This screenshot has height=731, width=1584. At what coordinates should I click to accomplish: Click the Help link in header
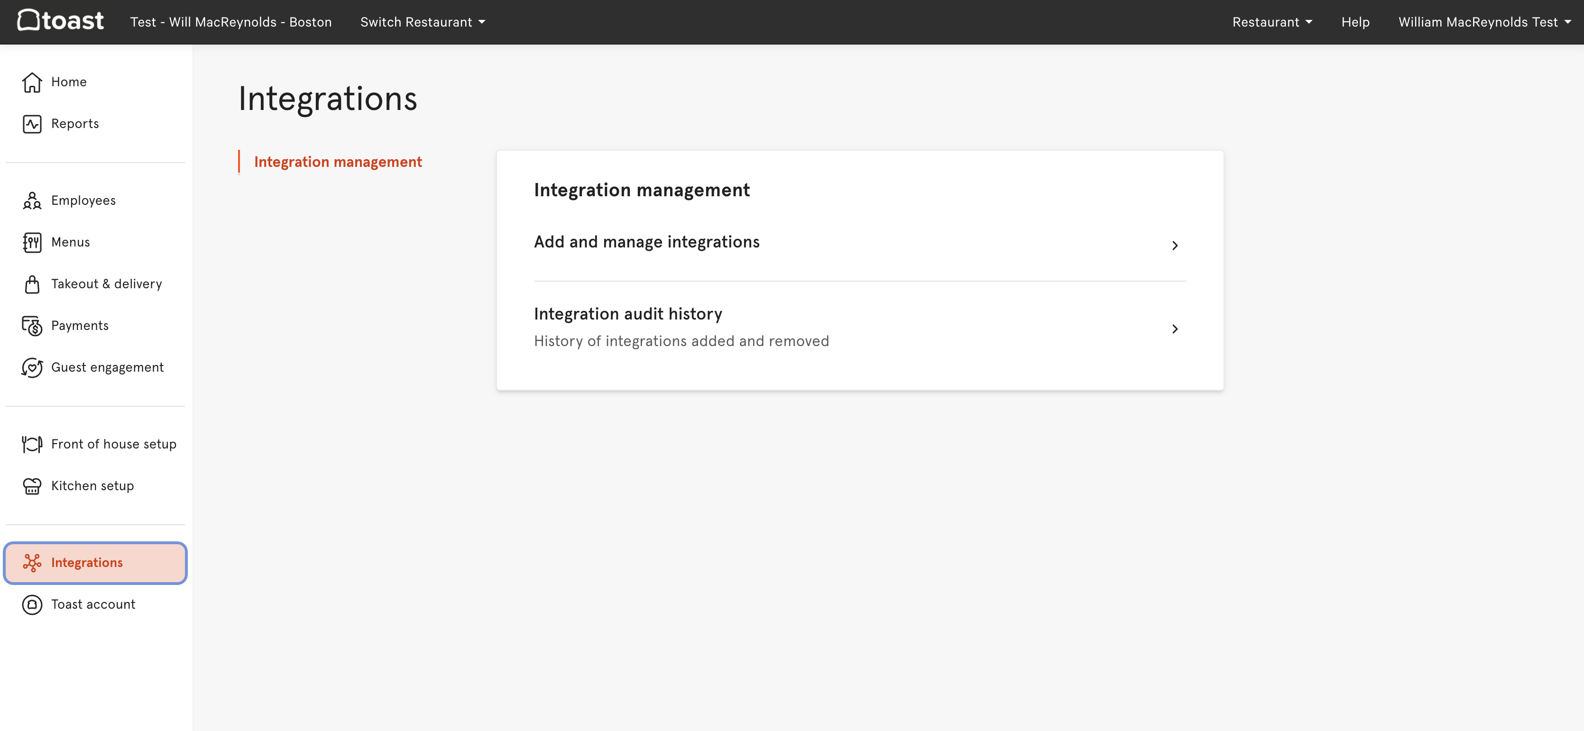pyautogui.click(x=1354, y=22)
